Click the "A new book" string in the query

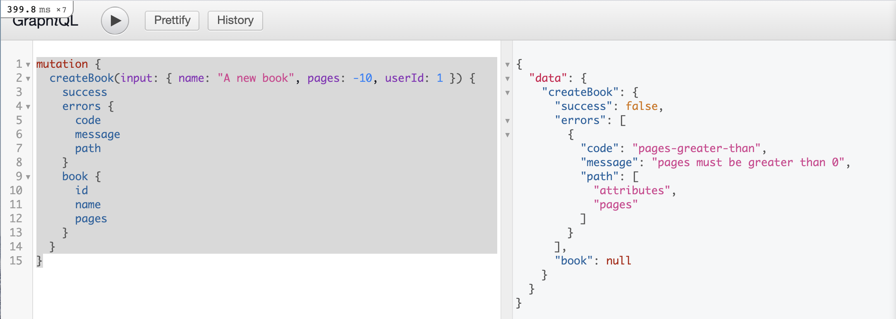pyautogui.click(x=256, y=78)
